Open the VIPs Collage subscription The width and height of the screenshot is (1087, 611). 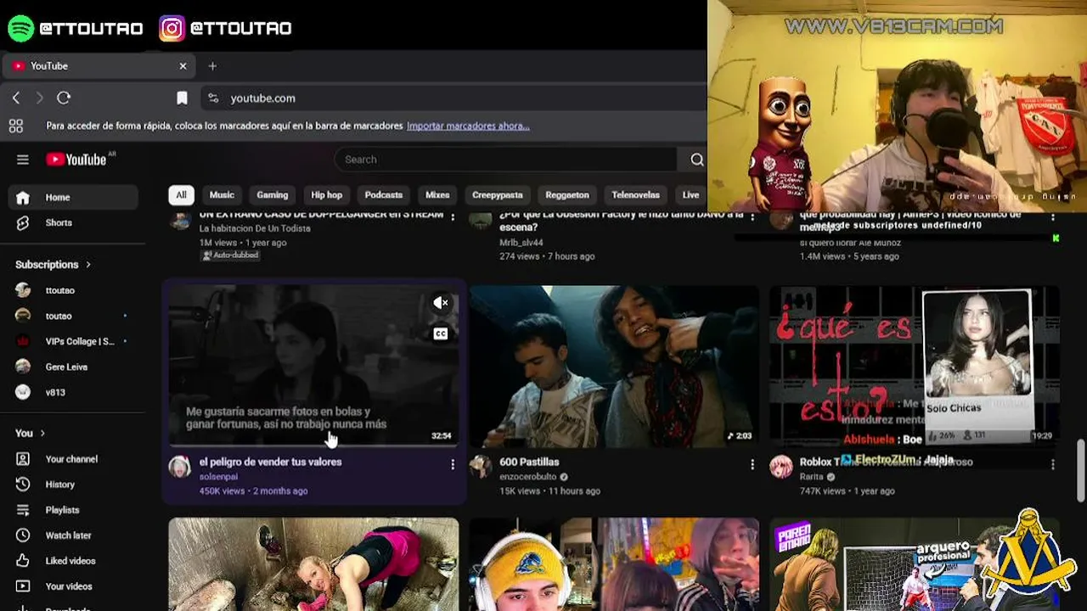(73, 341)
